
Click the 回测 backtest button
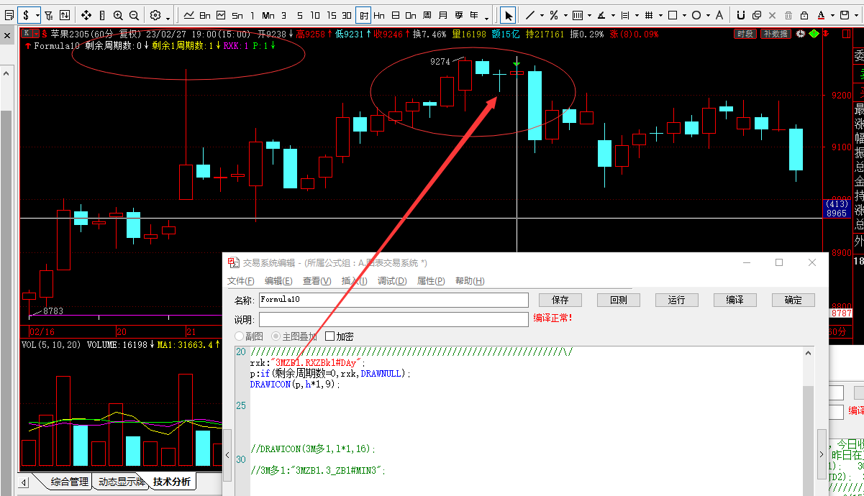click(x=618, y=300)
